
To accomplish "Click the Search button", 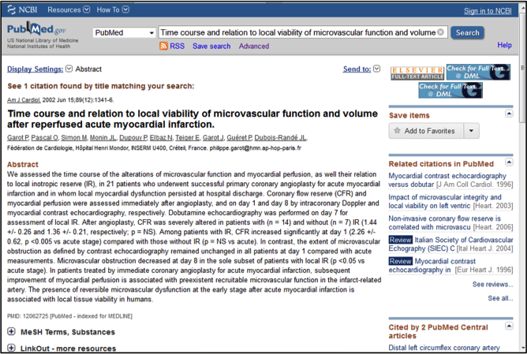I will tap(467, 32).
